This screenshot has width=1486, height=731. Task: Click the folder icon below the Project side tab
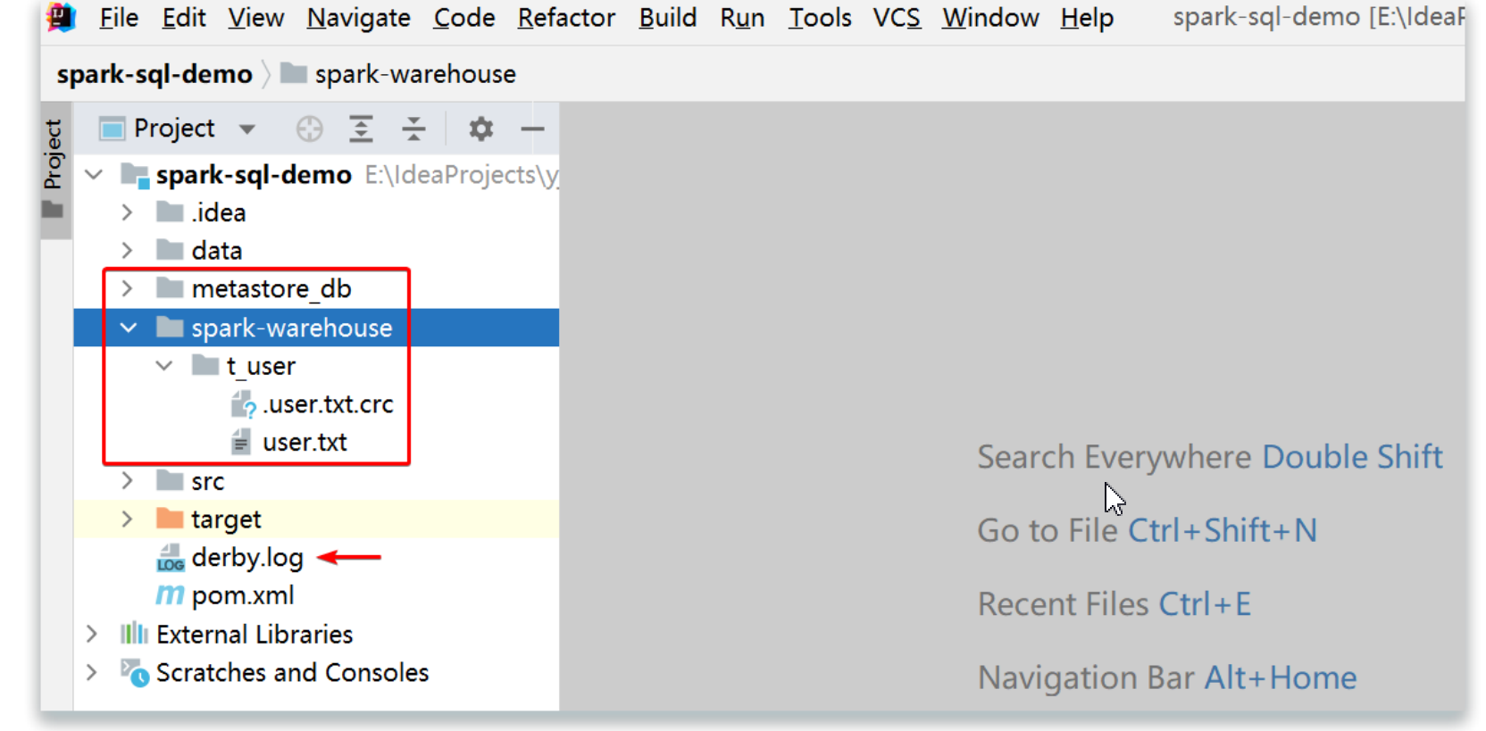click(x=53, y=210)
